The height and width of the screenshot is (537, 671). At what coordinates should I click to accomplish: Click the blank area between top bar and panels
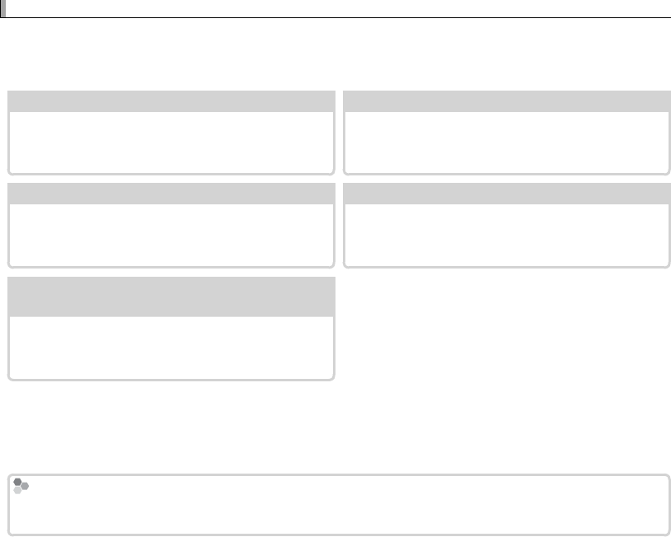(335, 54)
